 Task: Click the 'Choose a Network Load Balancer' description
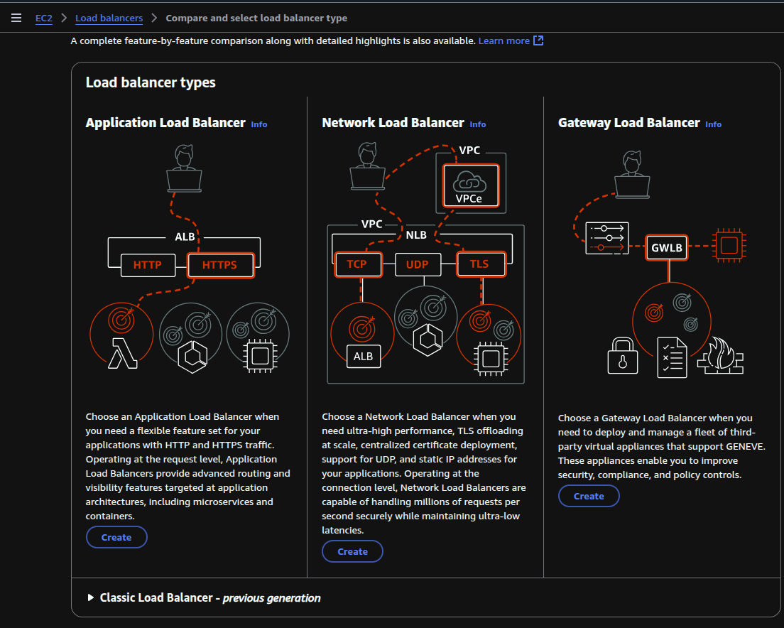tap(424, 473)
